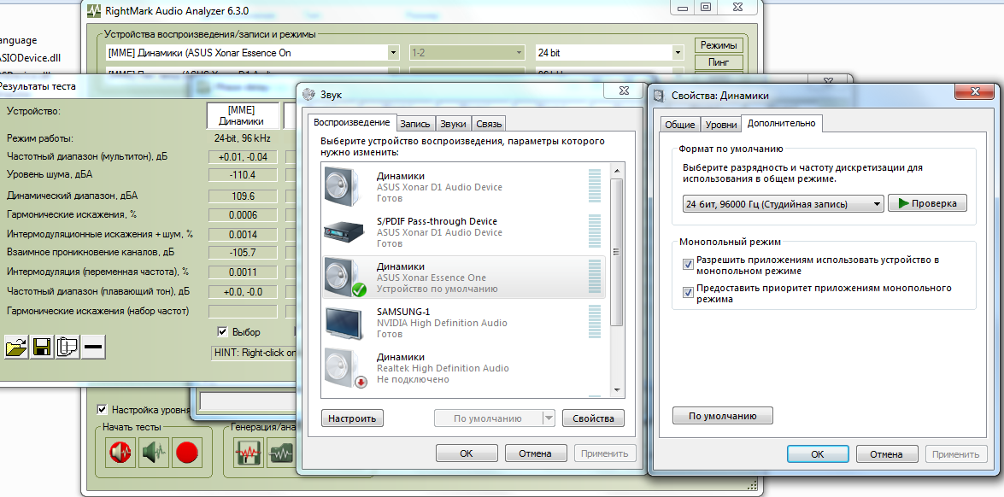Screen dimensions: 1004x497
Task: Click OK in Свойства: Динамики dialog
Action: [817, 454]
